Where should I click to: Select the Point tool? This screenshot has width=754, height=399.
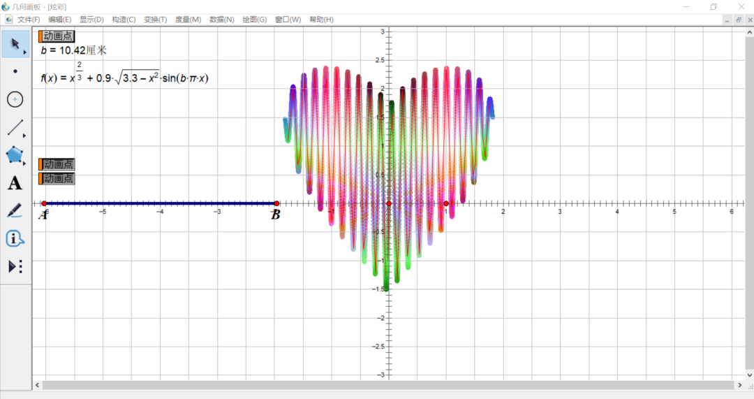pyautogui.click(x=15, y=71)
